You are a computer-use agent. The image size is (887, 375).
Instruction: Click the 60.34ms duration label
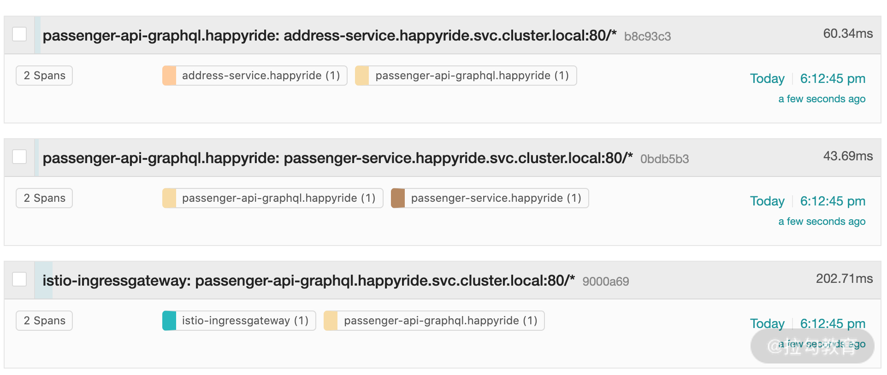click(x=848, y=34)
